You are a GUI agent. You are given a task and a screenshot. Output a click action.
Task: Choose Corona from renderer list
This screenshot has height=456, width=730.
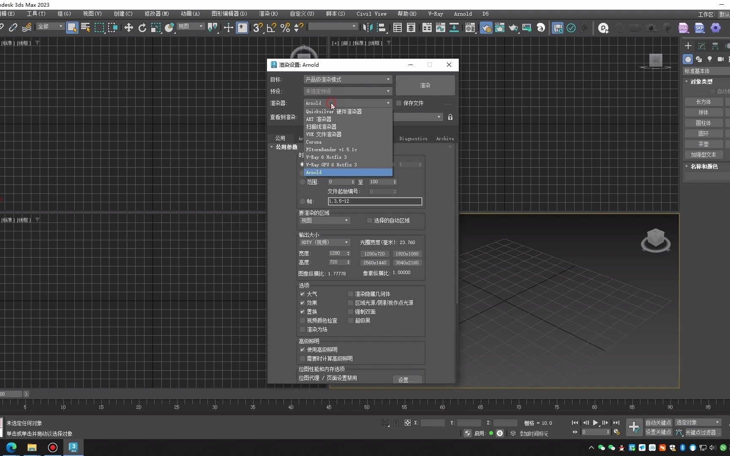click(348, 142)
